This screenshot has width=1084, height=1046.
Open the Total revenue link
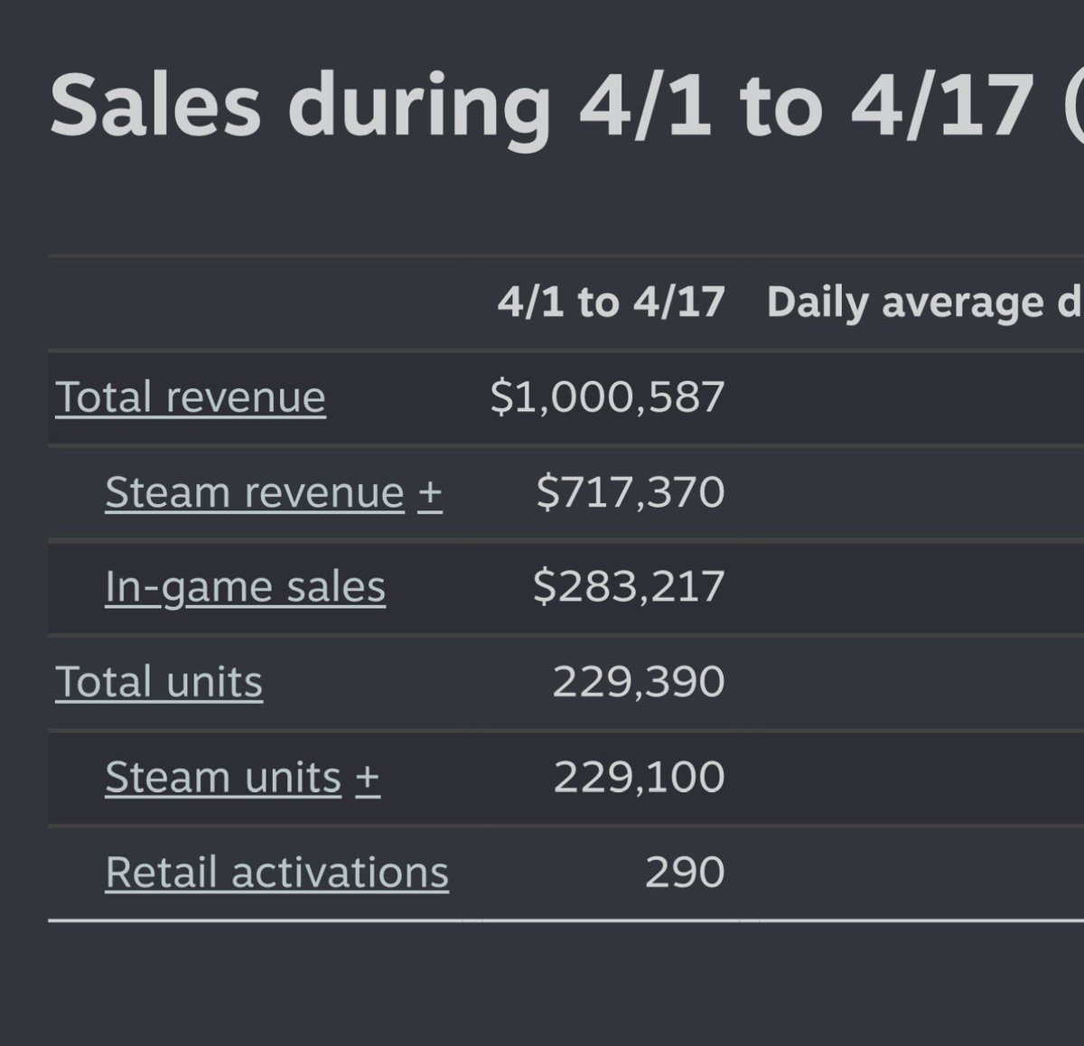click(191, 397)
